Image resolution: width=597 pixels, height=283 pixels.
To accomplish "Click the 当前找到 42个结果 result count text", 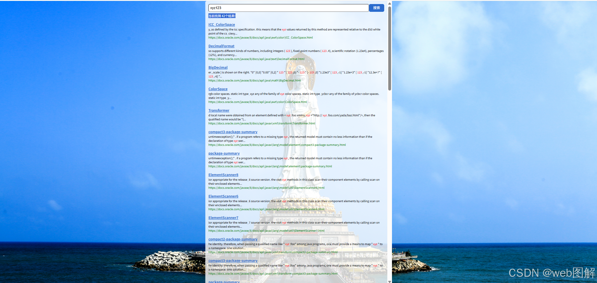I will pyautogui.click(x=222, y=16).
